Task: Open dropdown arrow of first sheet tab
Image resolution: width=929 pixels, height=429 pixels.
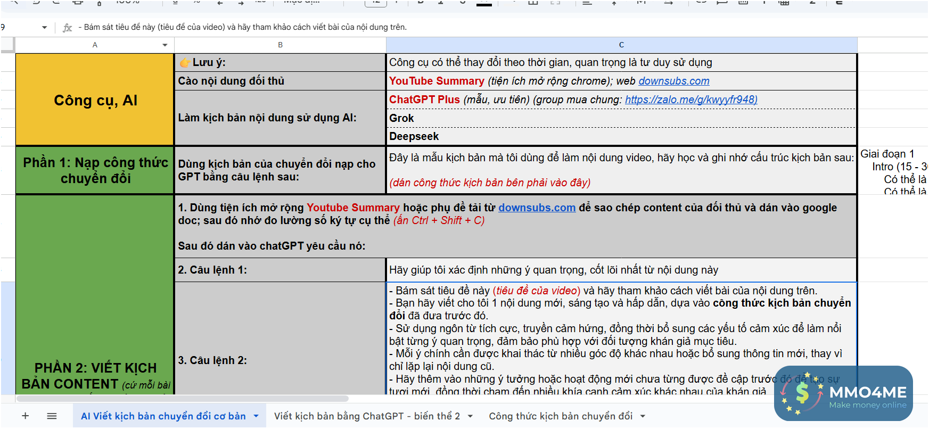Action: pos(256,416)
